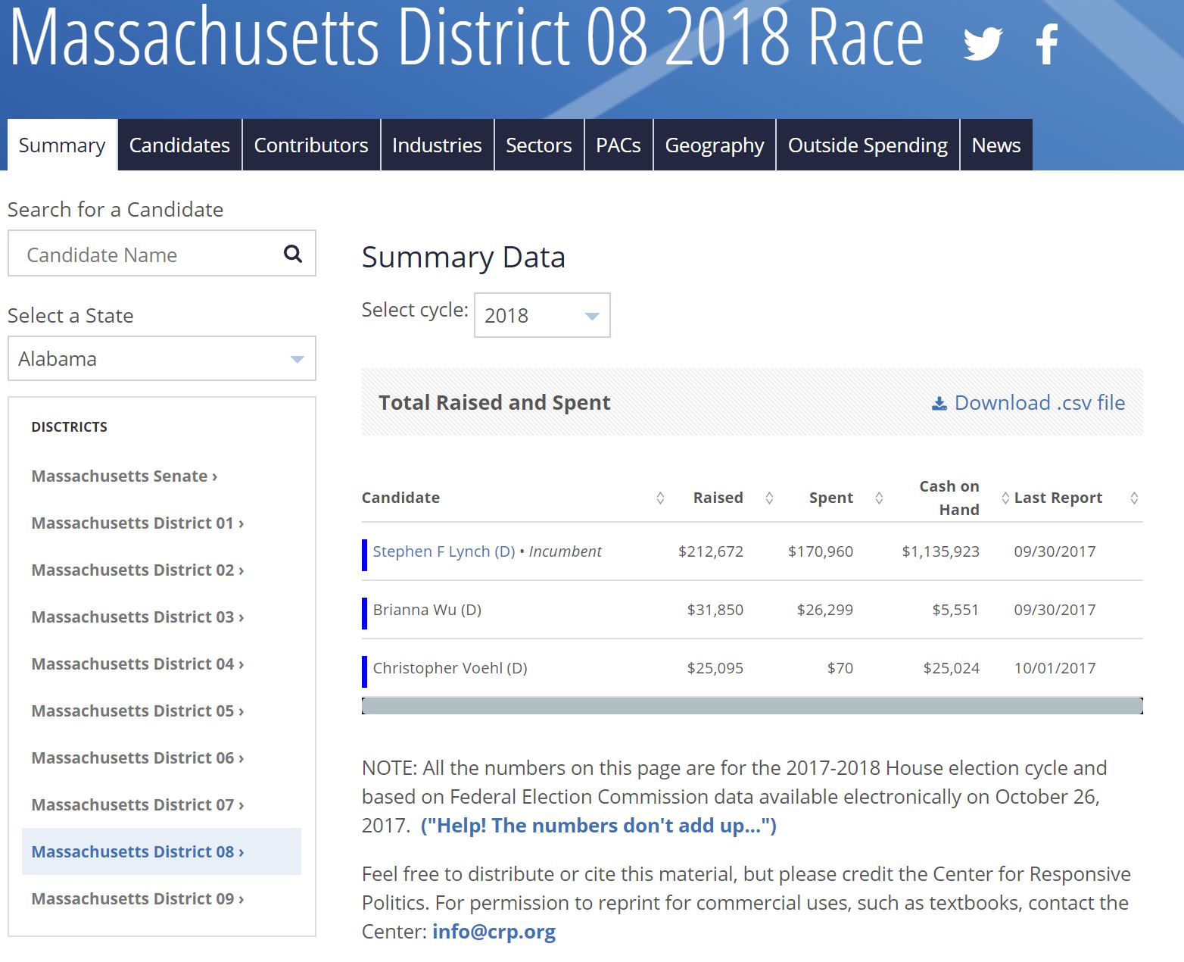Open Massachusetts District 07 race

click(x=138, y=804)
